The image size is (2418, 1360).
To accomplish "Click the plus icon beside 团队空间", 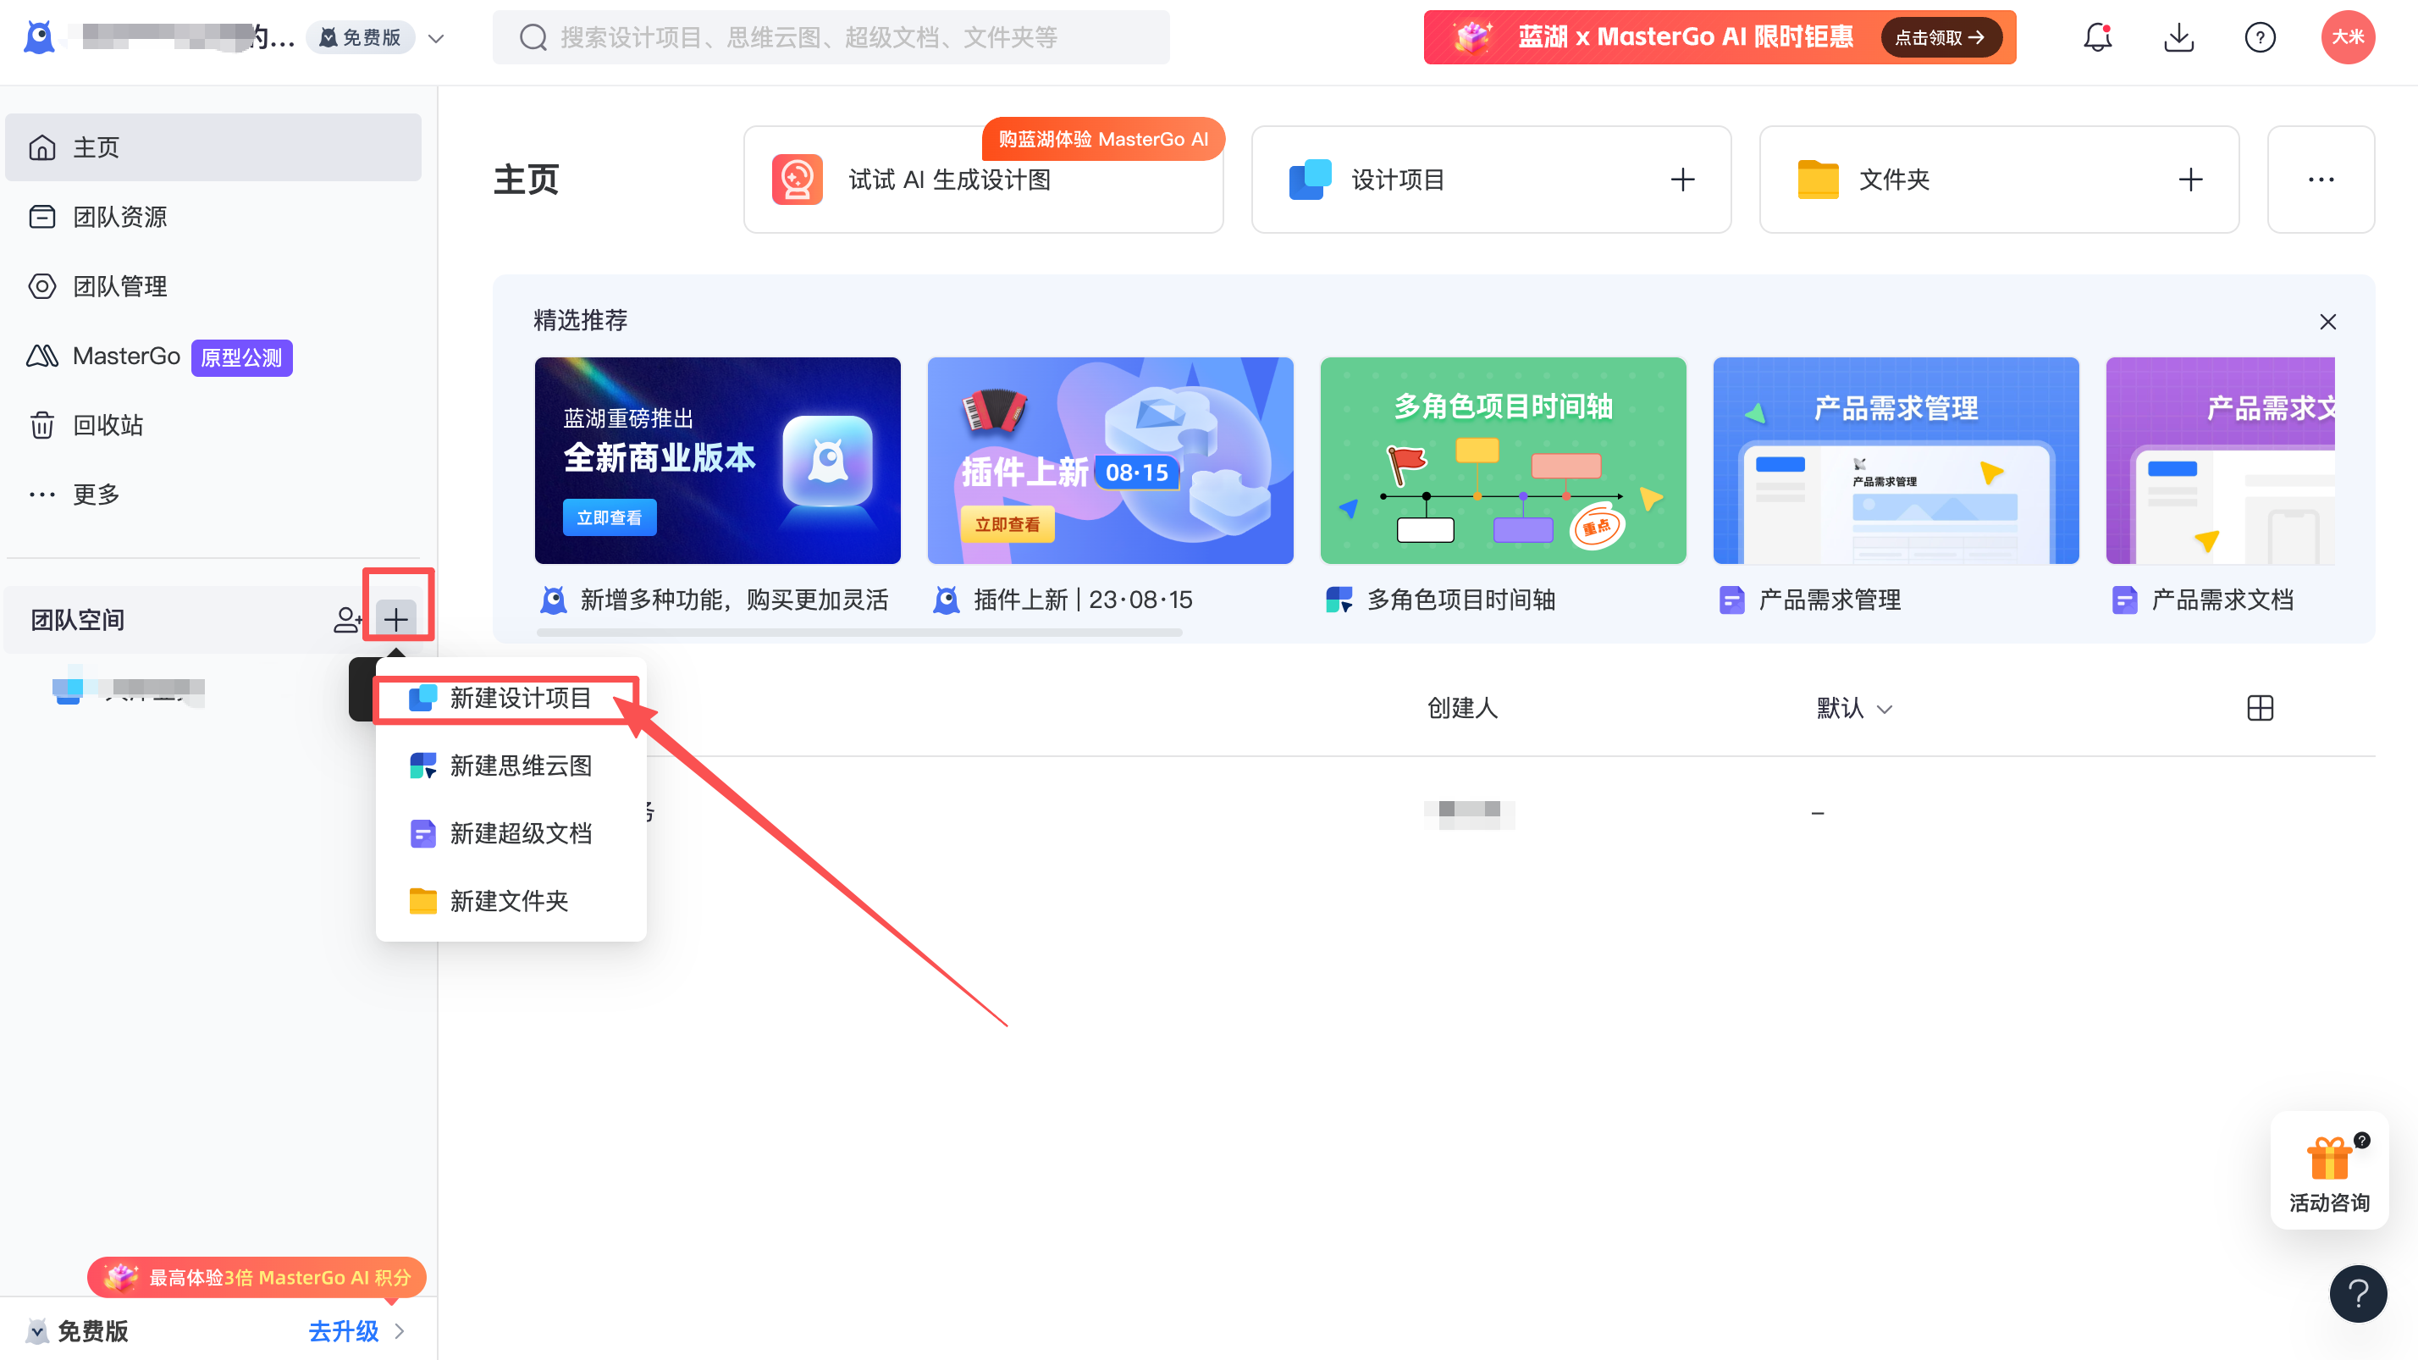I will 396,620.
